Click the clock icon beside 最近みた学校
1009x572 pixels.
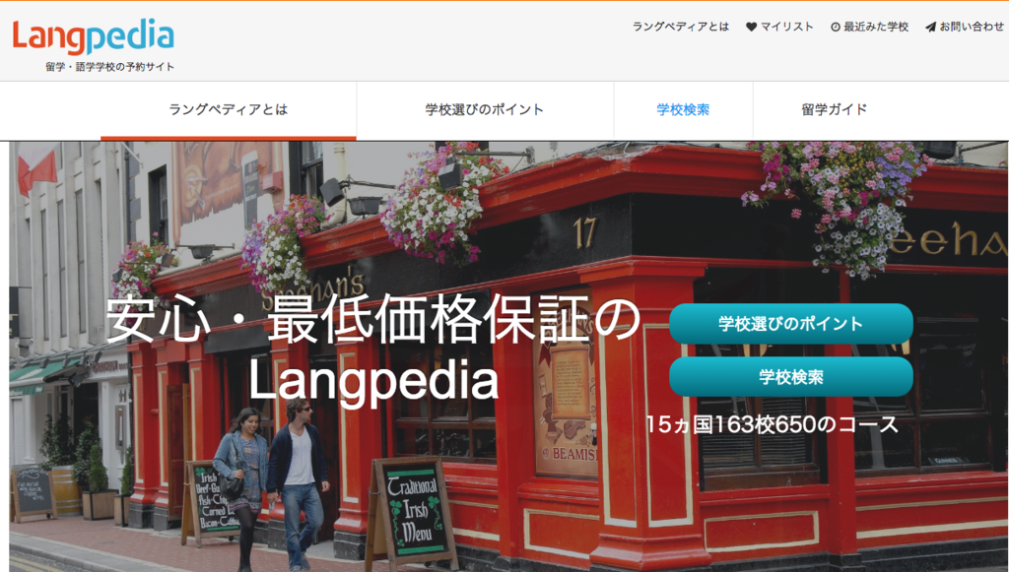coord(836,27)
